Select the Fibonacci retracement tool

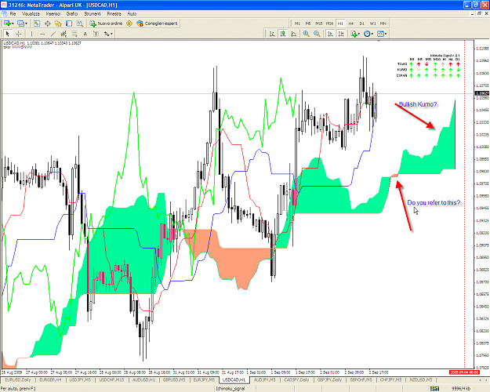(x=74, y=34)
